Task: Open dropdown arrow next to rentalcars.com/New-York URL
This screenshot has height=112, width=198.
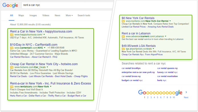Action: (50, 86)
